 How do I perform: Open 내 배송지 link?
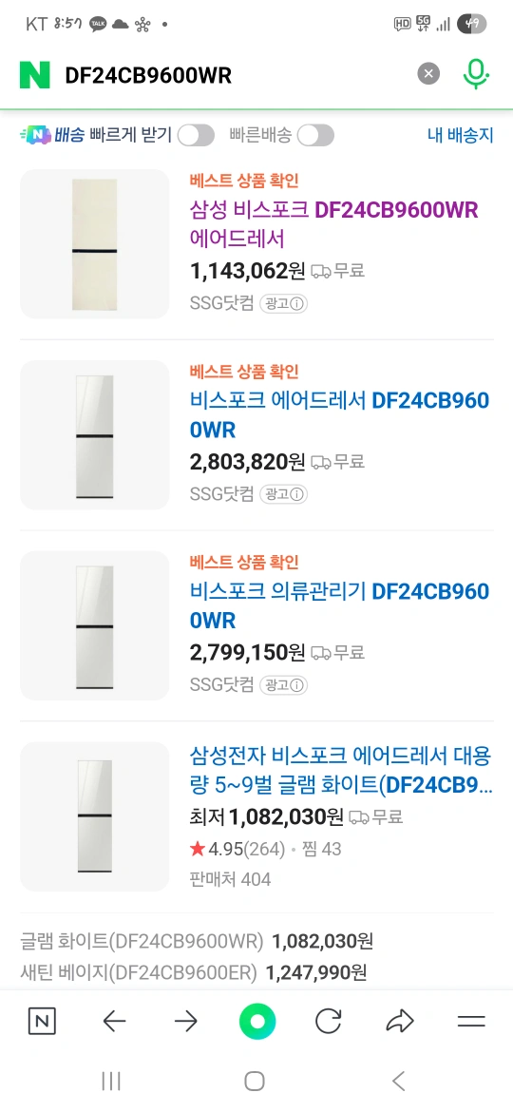(461, 136)
